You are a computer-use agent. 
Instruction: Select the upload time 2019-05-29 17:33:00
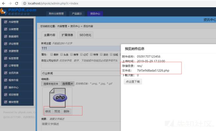coord(151,61)
